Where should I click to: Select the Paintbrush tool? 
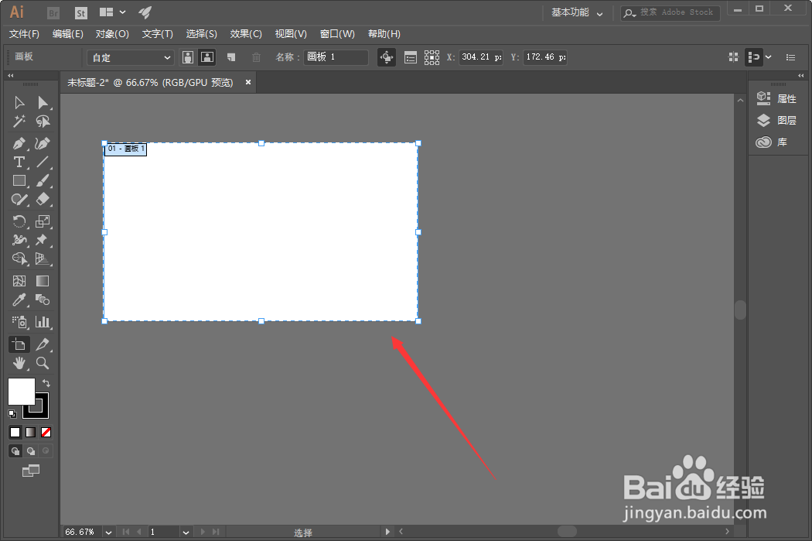[43, 181]
